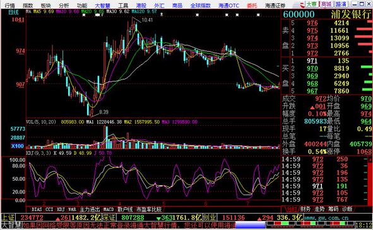Click the red logo icon beside 大赛
The width and height of the screenshot is (373, 230).
pyautogui.click(x=302, y=4)
